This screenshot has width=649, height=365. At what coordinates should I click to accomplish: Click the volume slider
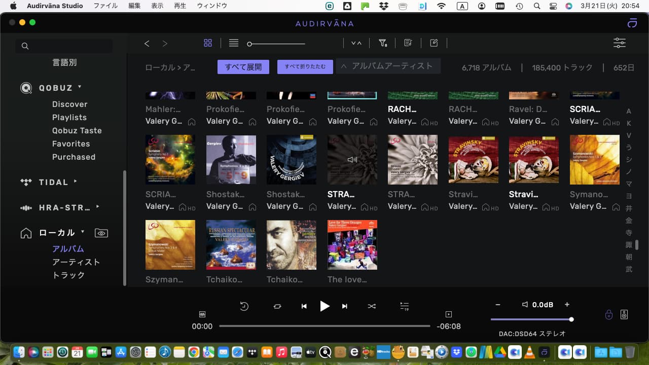pos(531,319)
